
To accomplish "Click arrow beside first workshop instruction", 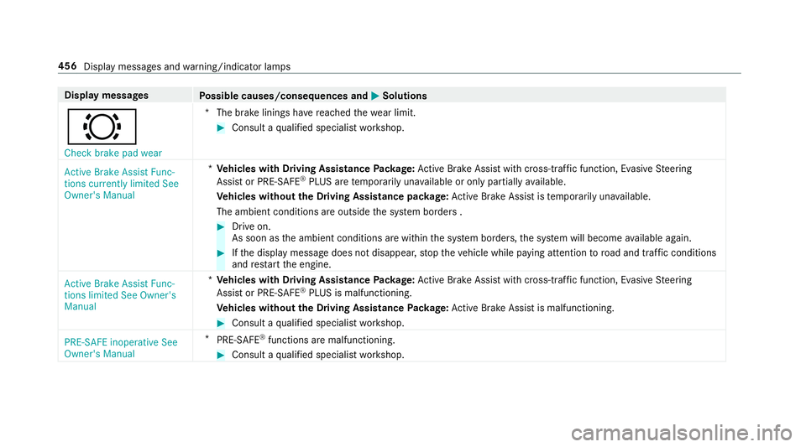I will tap(221, 128).
